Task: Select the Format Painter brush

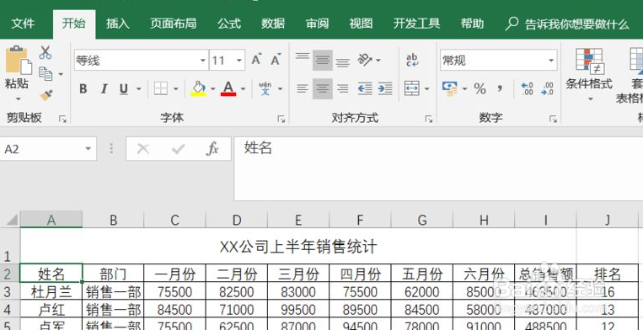Action: tap(46, 95)
